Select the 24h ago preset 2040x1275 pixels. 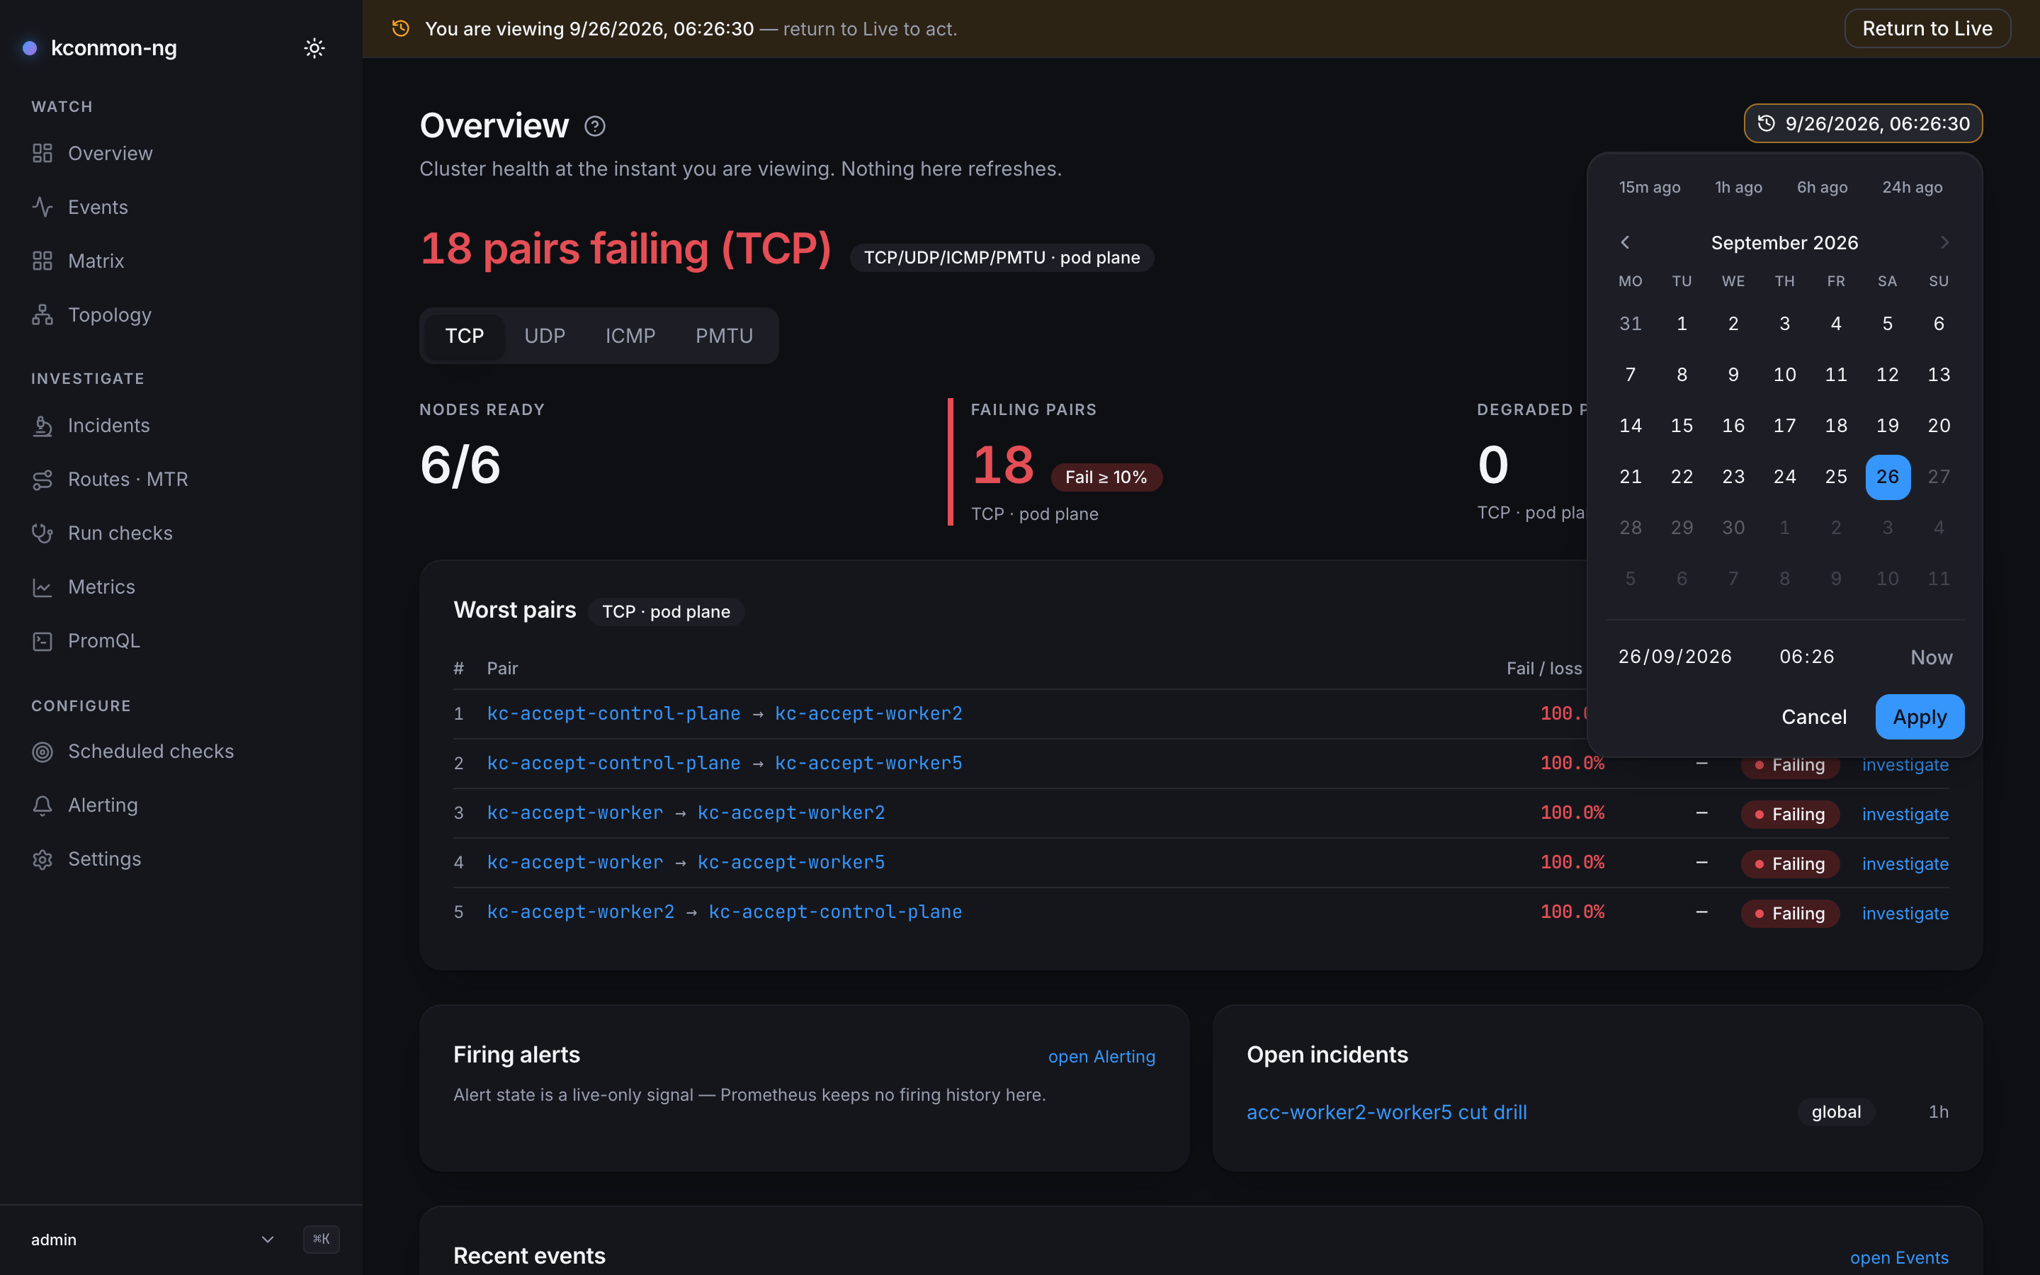[1912, 187]
